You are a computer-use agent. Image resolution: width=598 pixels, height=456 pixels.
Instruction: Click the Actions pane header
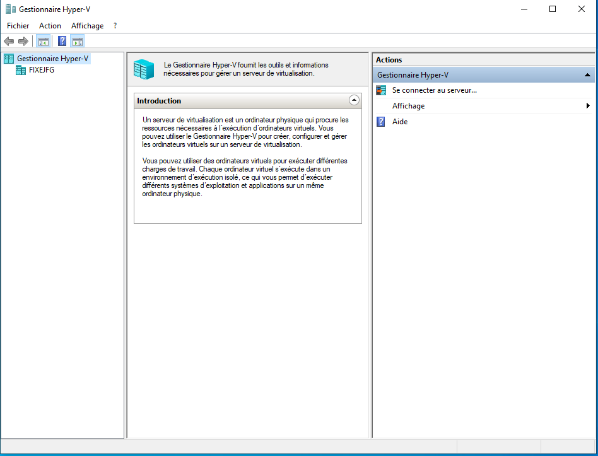(483, 60)
